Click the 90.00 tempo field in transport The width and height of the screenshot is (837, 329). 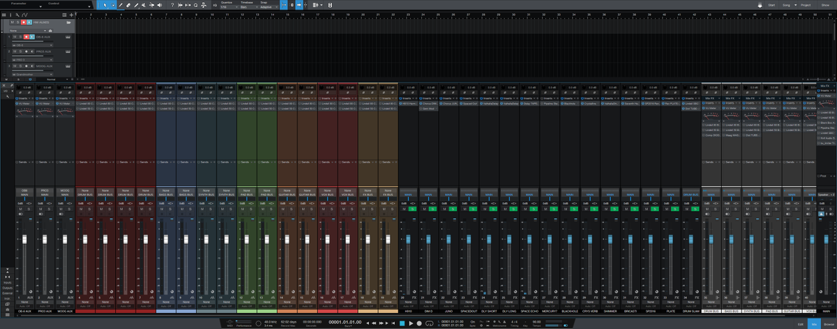point(536,321)
